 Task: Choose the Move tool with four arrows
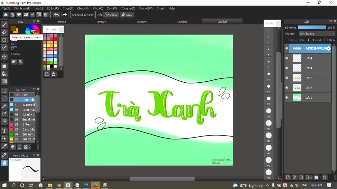click(4, 57)
